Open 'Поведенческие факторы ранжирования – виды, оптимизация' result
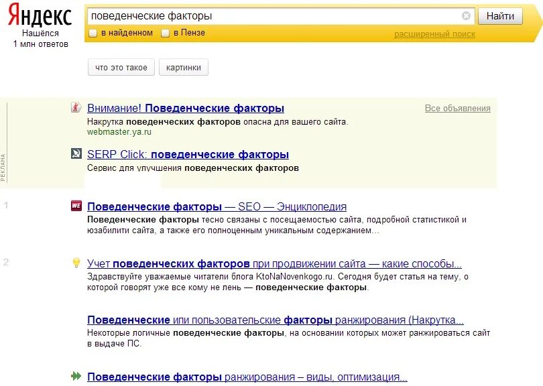Viewport: 543px width, 386px height. (247, 377)
